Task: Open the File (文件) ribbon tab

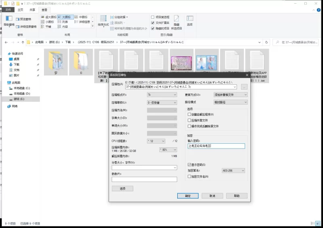Action: click(8, 10)
